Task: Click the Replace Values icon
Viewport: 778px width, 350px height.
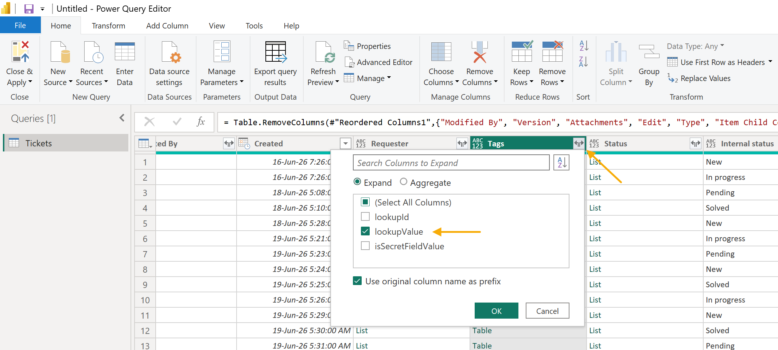Action: [673, 78]
